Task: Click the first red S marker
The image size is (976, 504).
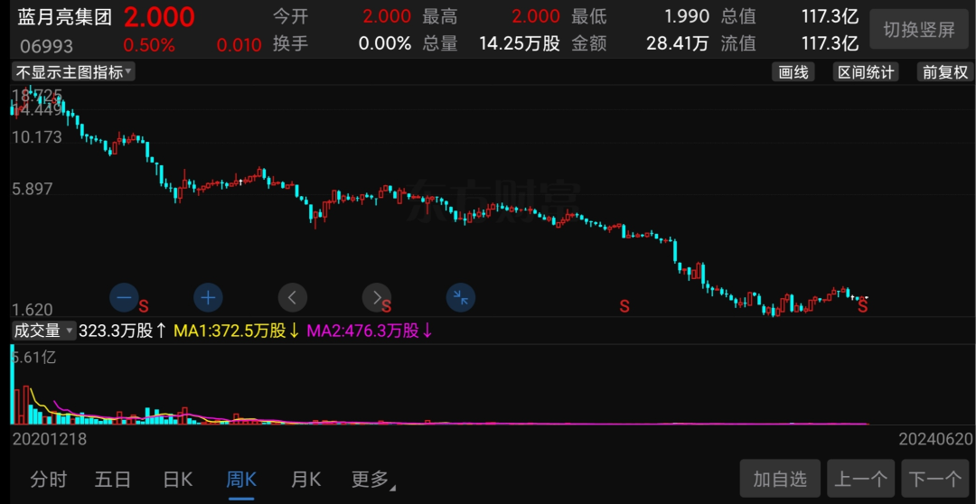Action: point(143,306)
